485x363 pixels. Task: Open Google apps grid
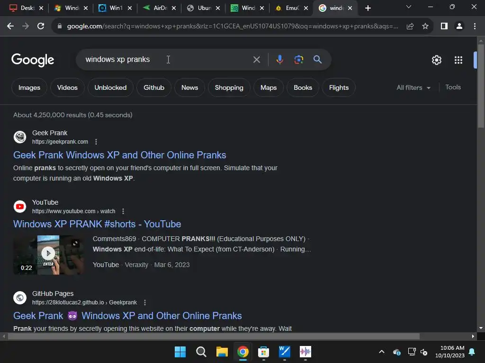[x=458, y=60]
